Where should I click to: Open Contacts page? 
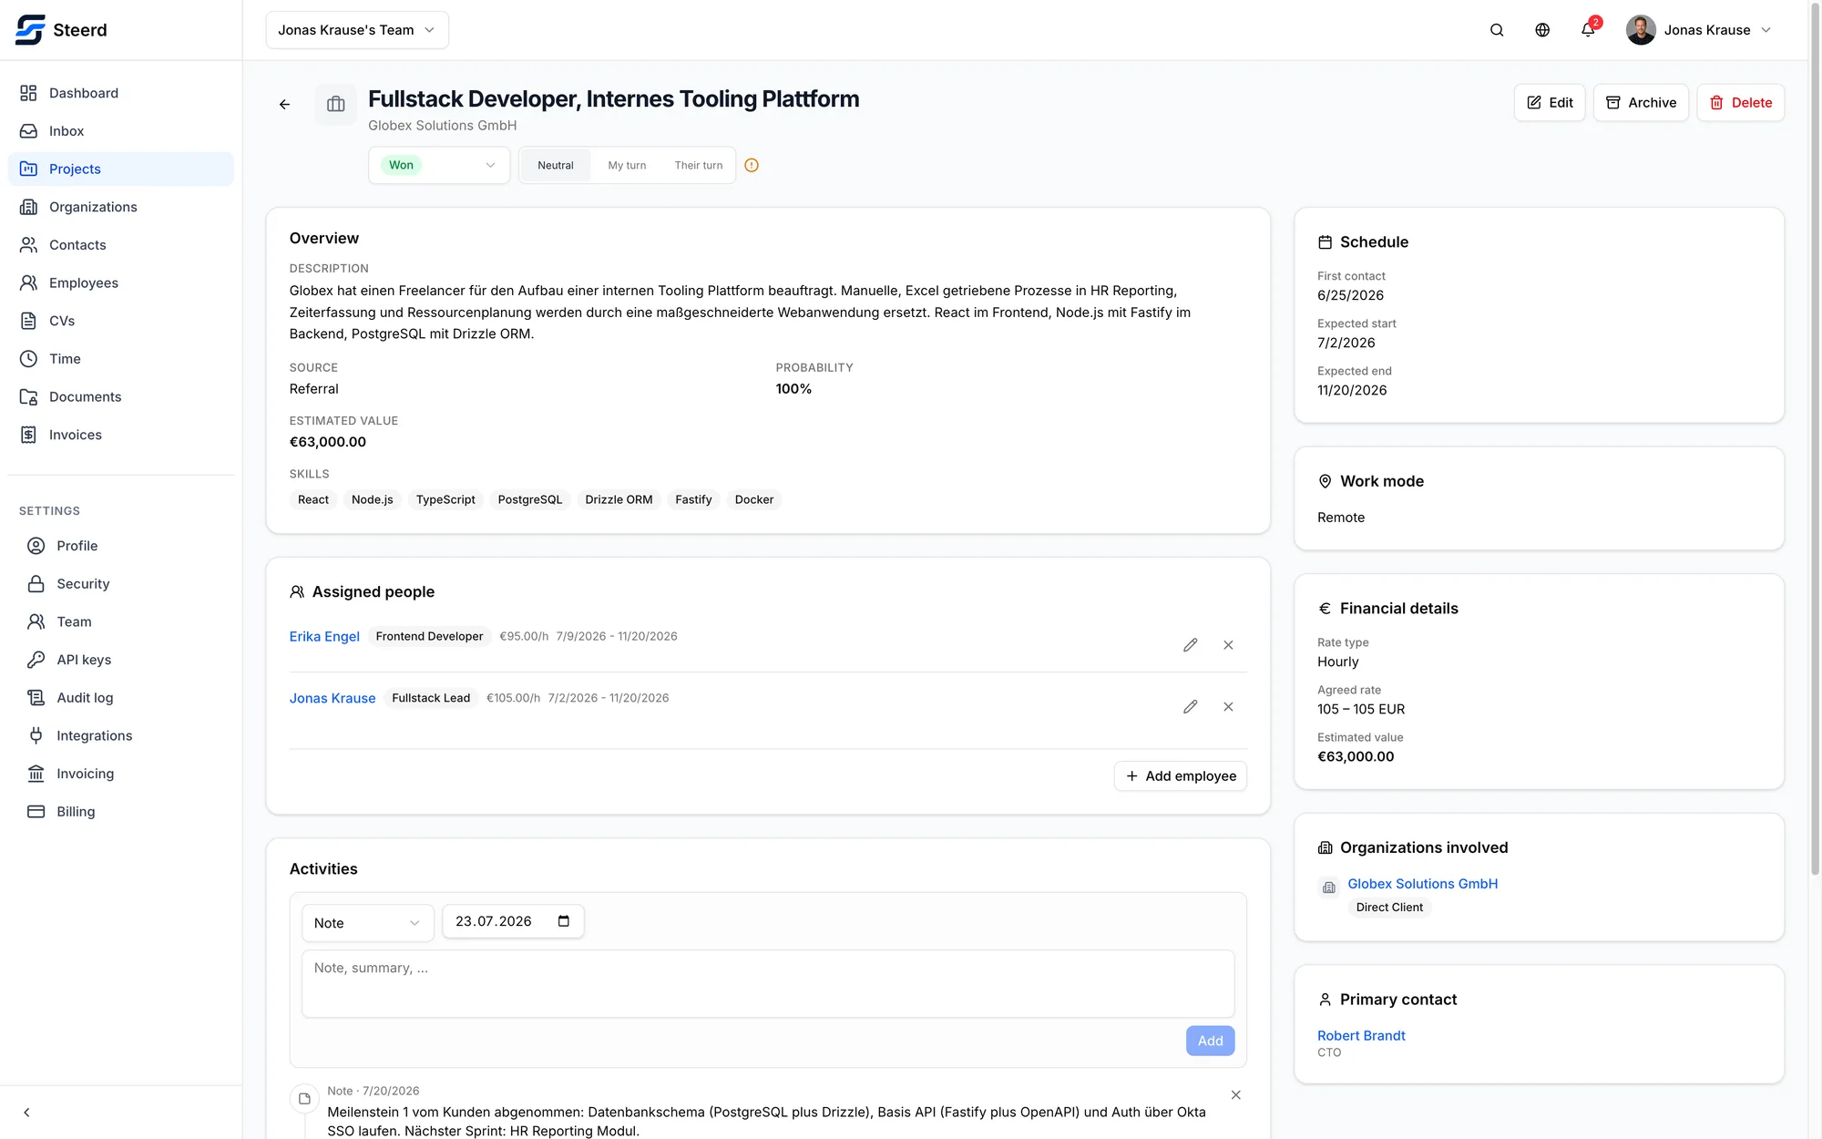[120, 245]
